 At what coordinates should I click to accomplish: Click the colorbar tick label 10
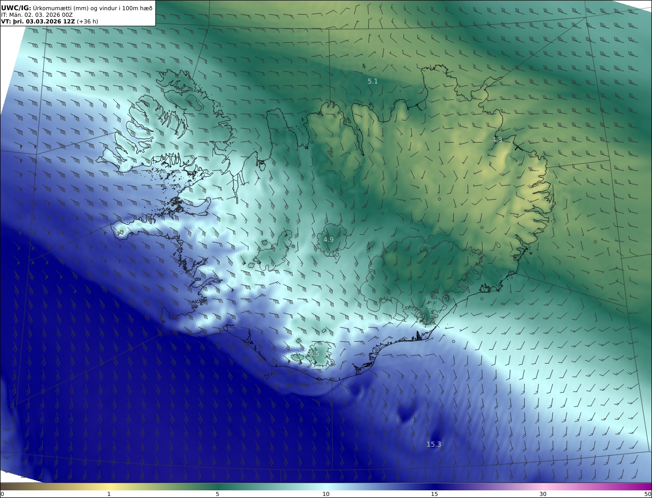[326, 494]
